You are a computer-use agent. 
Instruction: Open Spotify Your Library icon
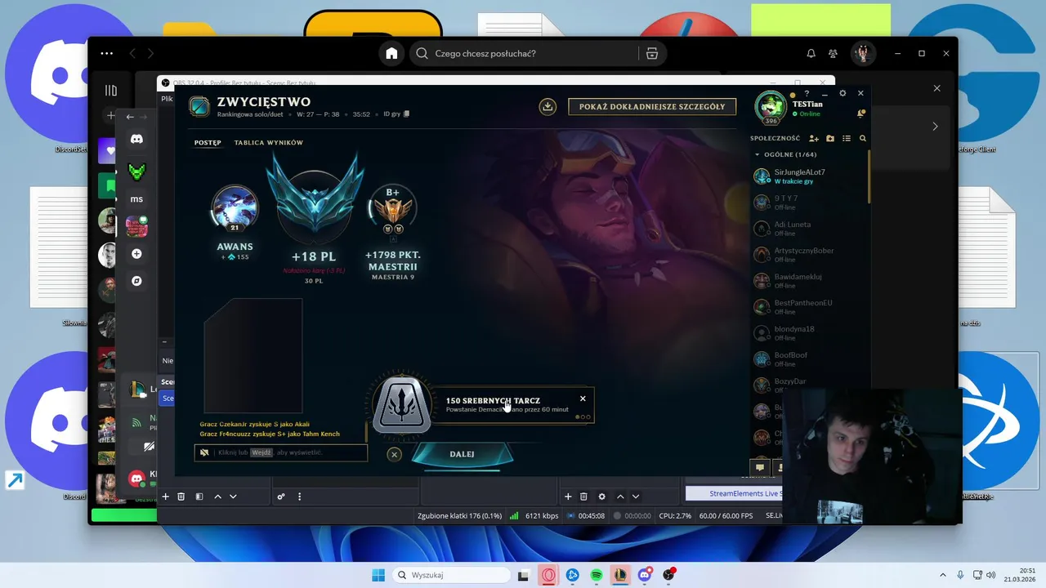click(x=111, y=90)
